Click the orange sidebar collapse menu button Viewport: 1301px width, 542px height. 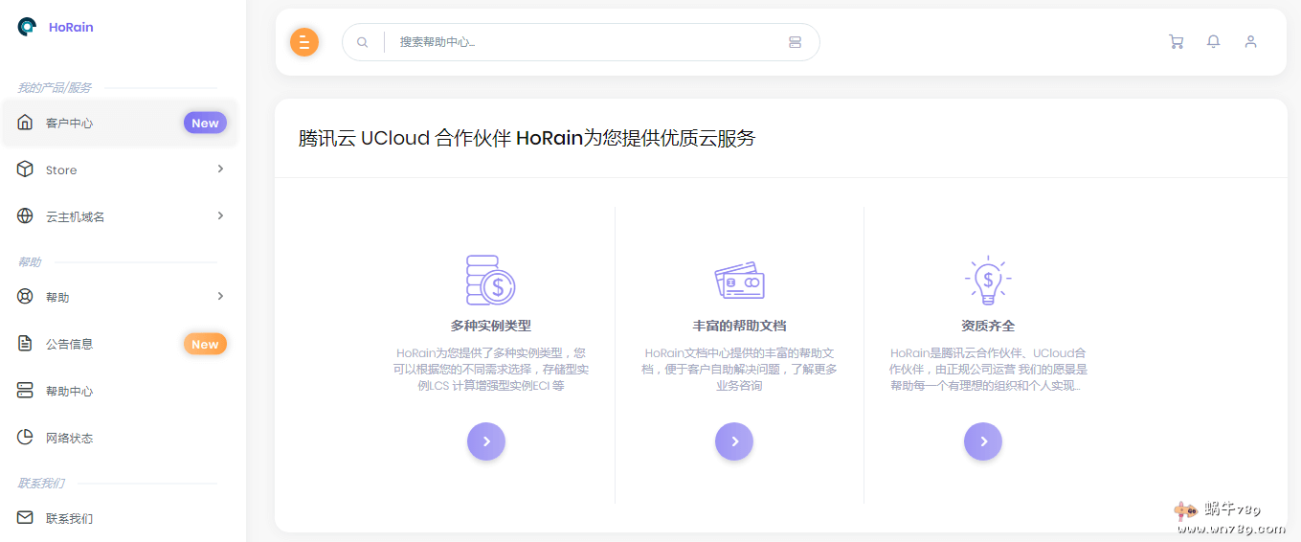coord(303,42)
